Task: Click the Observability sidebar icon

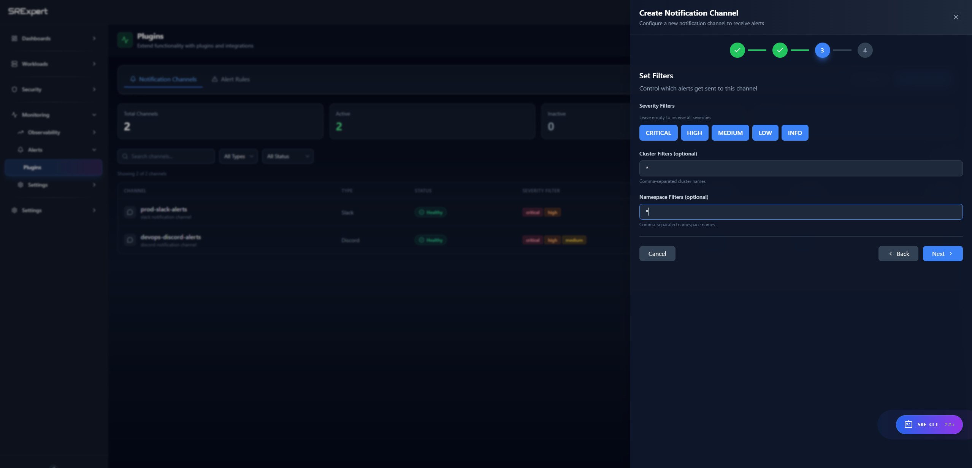Action: pyautogui.click(x=21, y=132)
